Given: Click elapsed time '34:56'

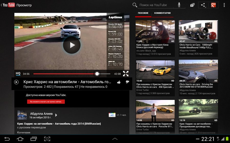Looking at the screenshot, I should pyautogui.click(x=26, y=74).
